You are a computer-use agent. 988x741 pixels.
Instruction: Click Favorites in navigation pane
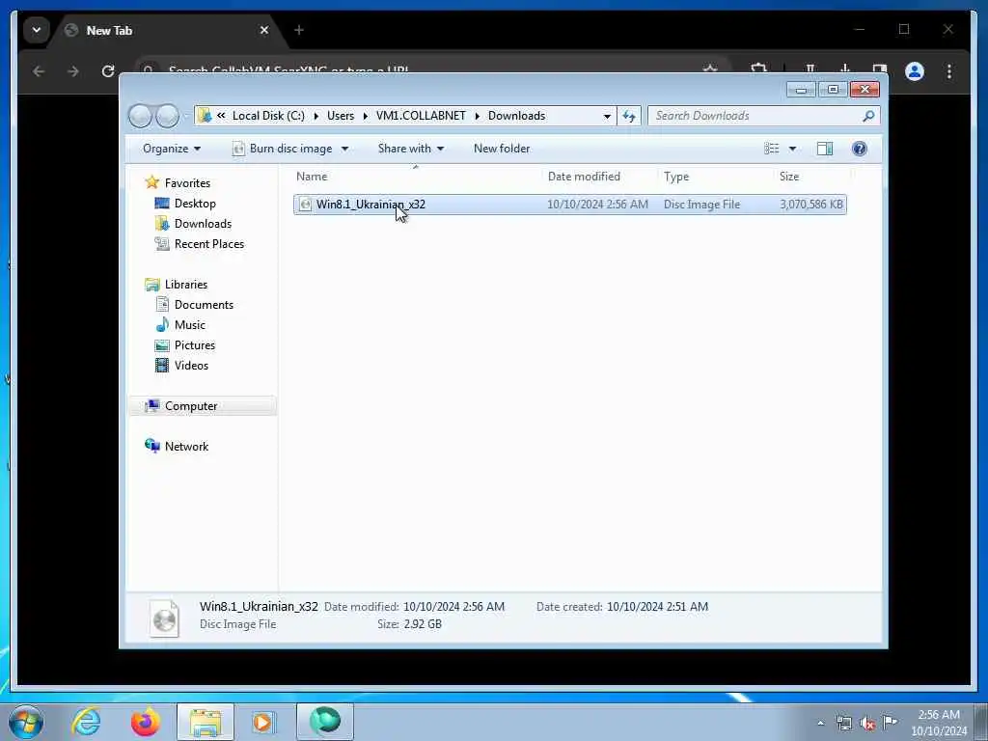187,183
